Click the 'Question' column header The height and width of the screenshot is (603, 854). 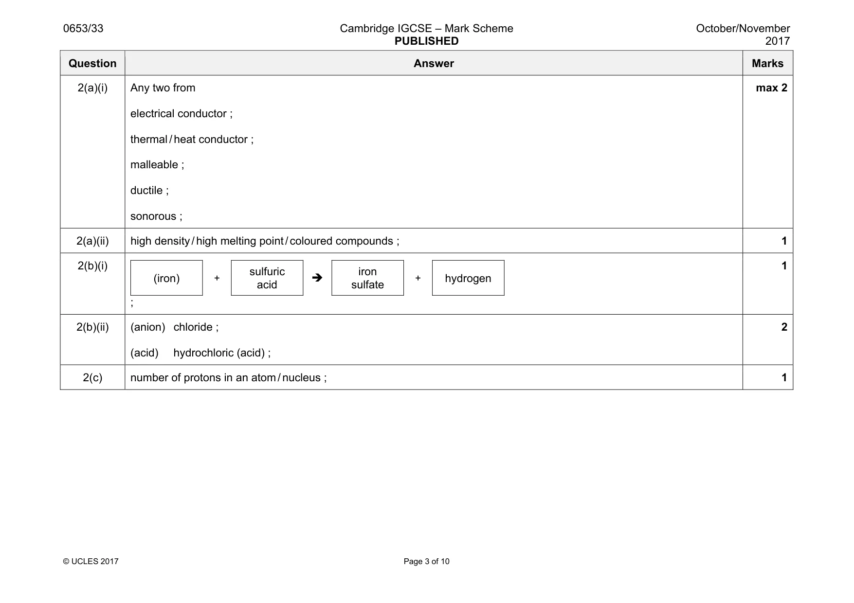92,63
